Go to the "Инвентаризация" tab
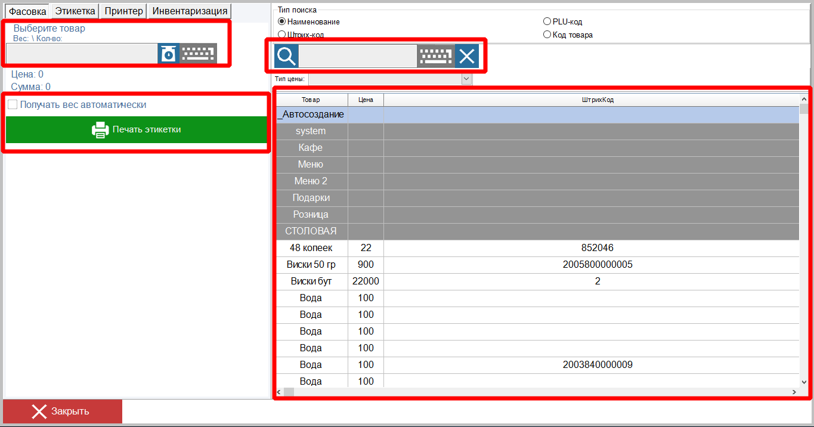The width and height of the screenshot is (814, 427). pos(190,11)
